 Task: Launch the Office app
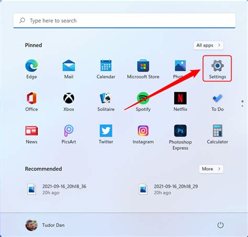pyautogui.click(x=31, y=101)
